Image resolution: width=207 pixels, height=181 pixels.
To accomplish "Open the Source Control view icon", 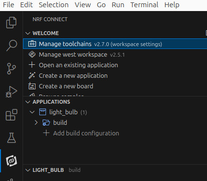I will [11, 69].
